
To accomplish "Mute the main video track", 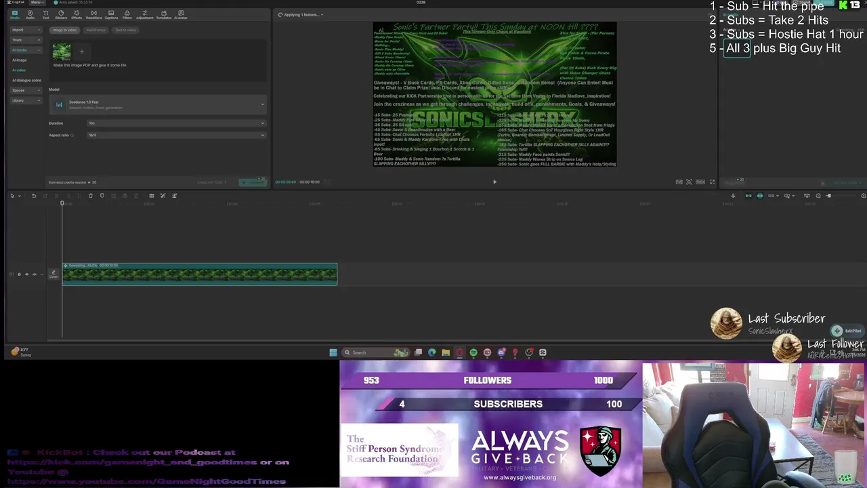I will pos(34,274).
